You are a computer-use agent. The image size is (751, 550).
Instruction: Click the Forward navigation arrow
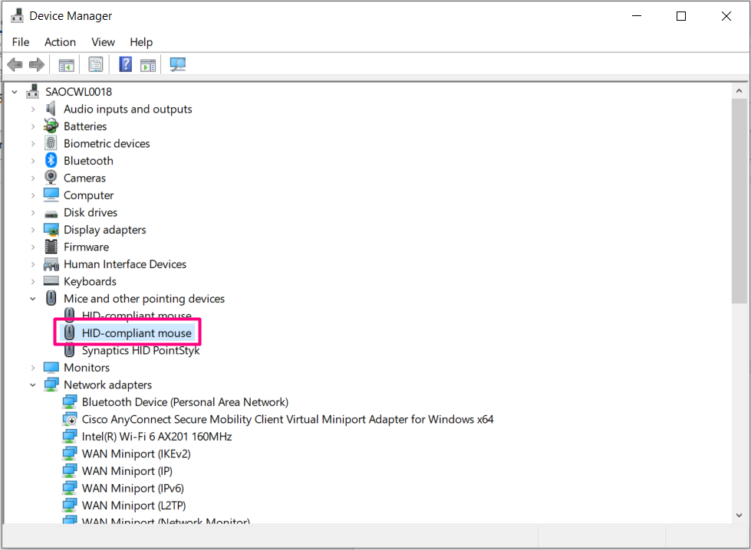[36, 64]
